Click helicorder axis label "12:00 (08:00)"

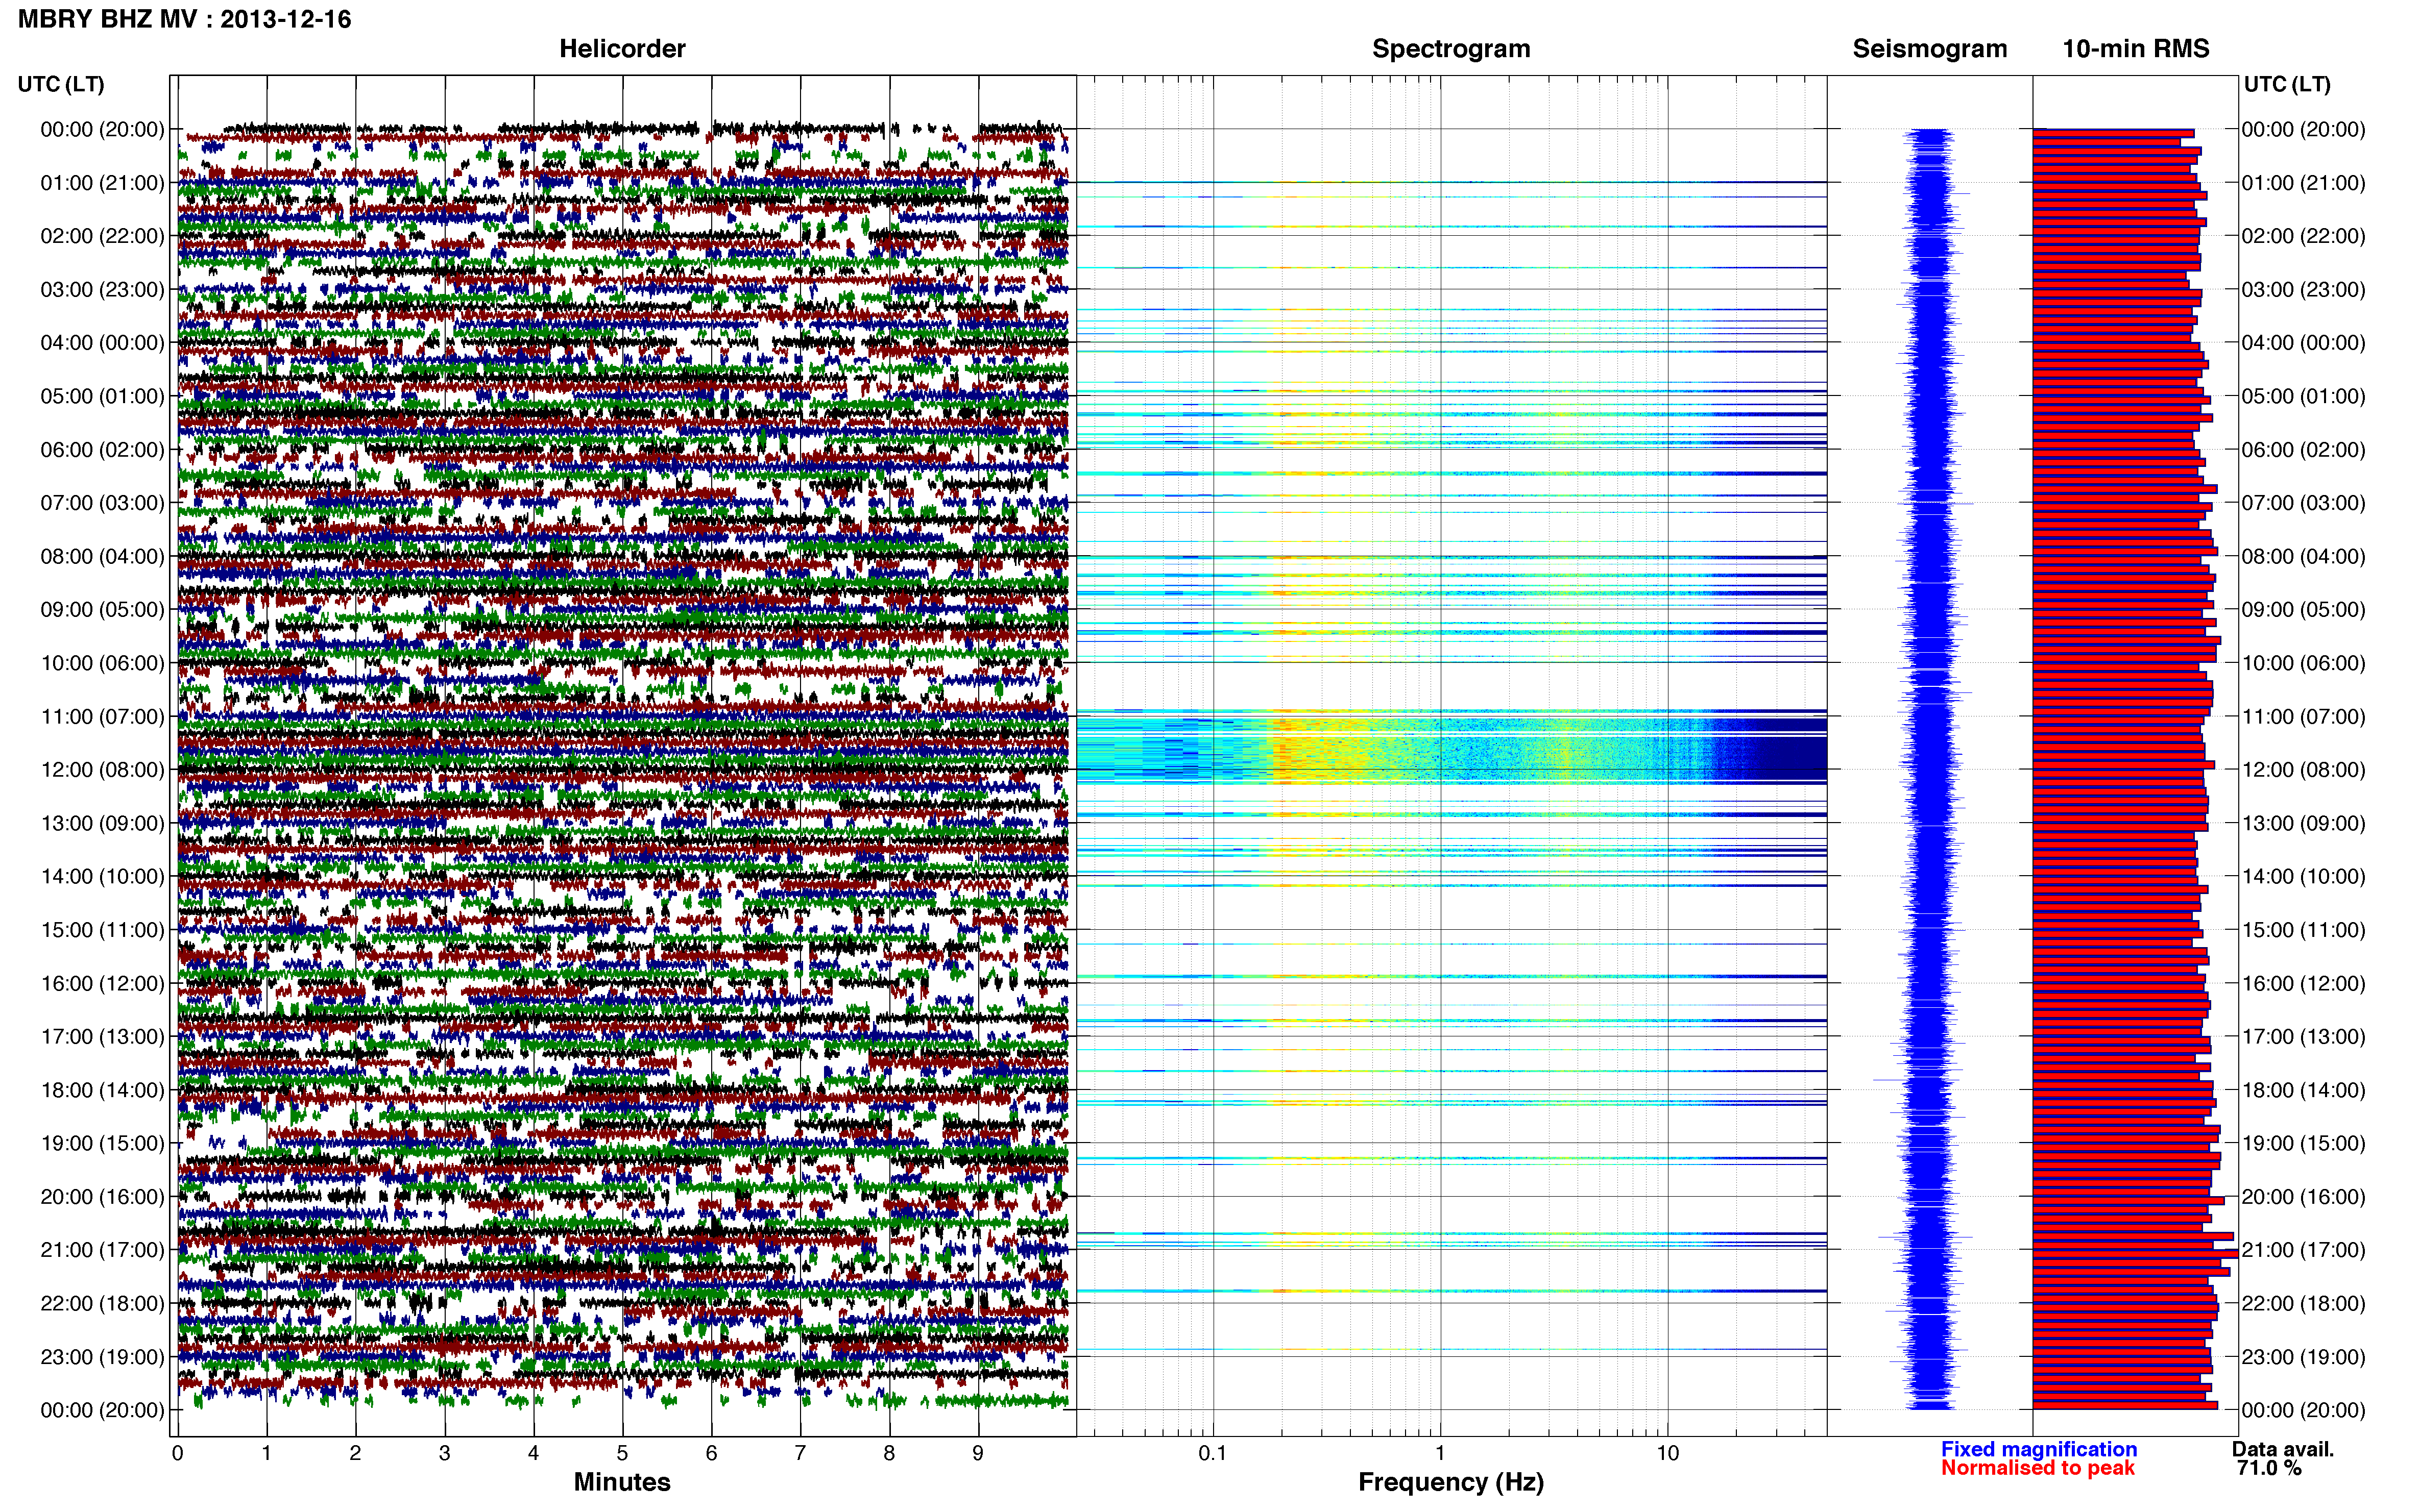(102, 770)
